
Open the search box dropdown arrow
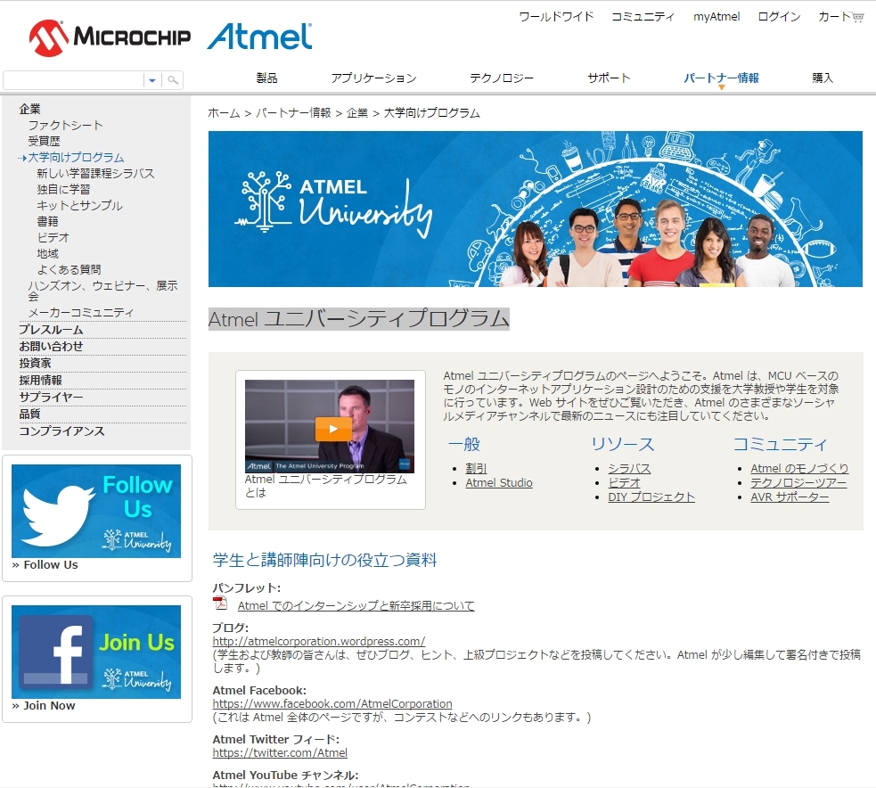(x=152, y=80)
